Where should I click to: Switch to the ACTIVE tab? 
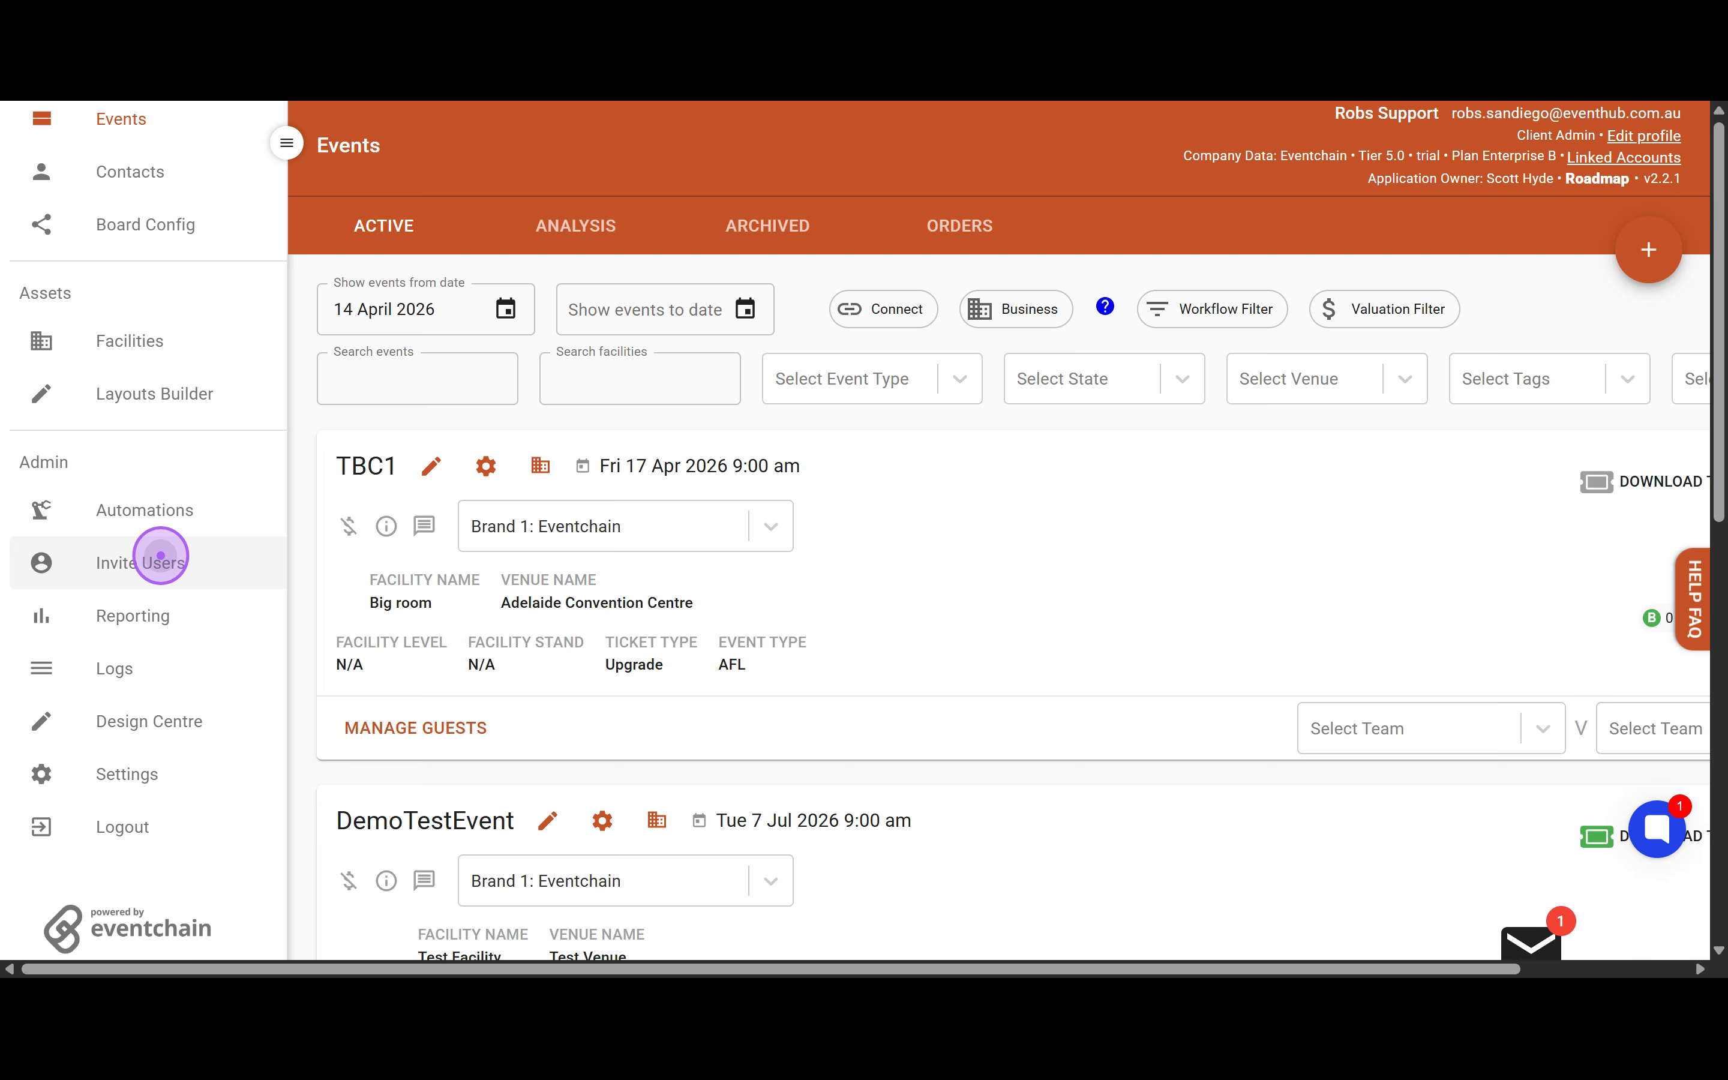point(383,226)
